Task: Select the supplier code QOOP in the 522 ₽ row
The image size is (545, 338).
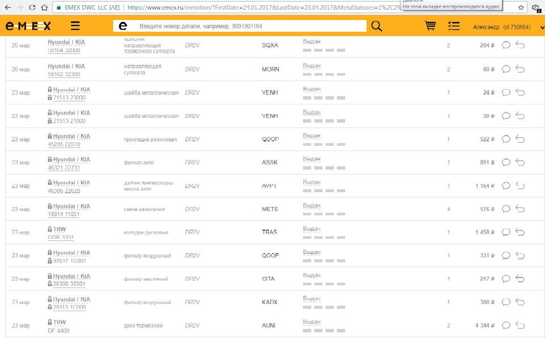Action: (270, 139)
